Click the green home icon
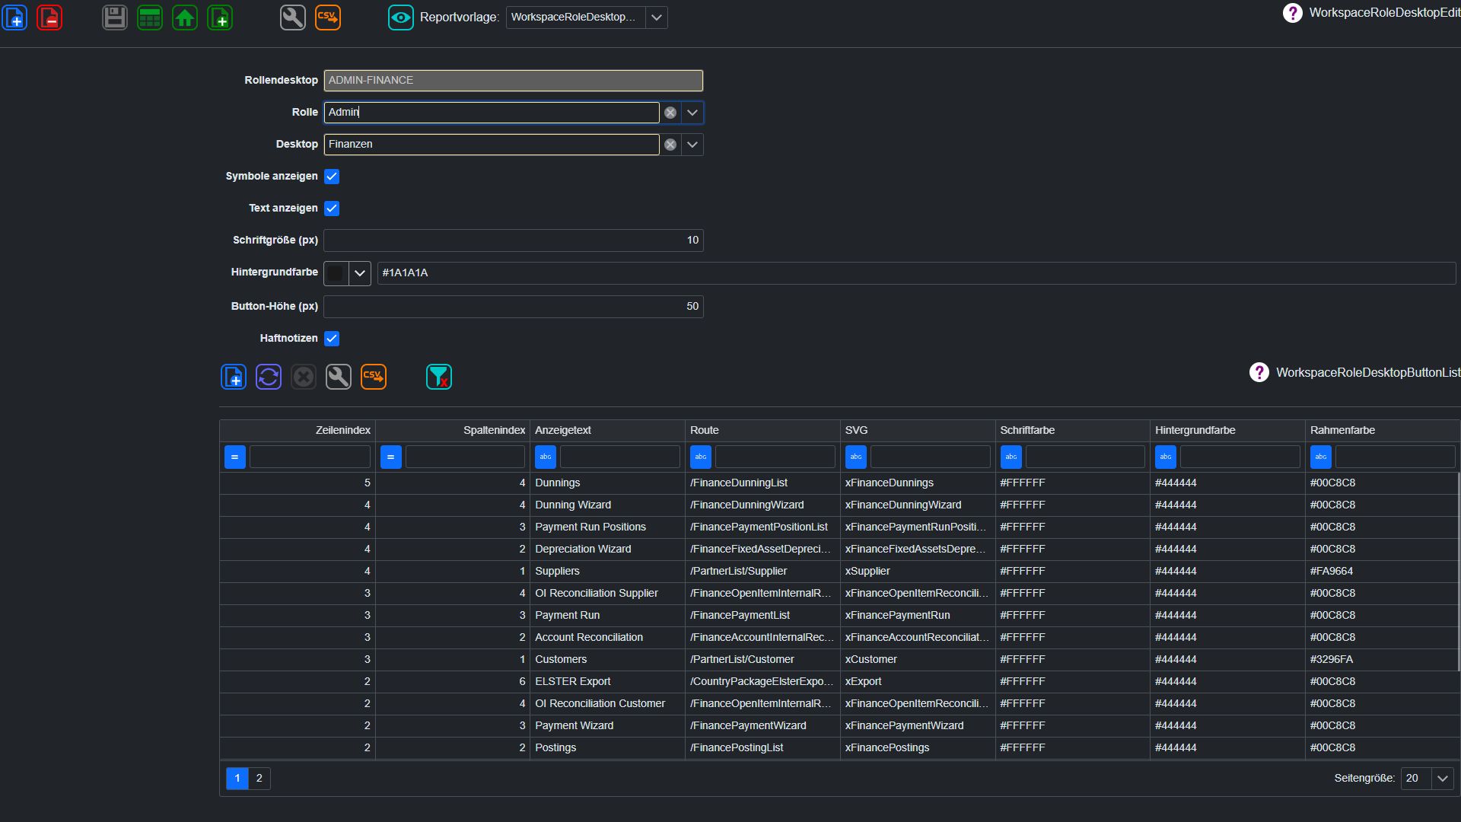 185,18
